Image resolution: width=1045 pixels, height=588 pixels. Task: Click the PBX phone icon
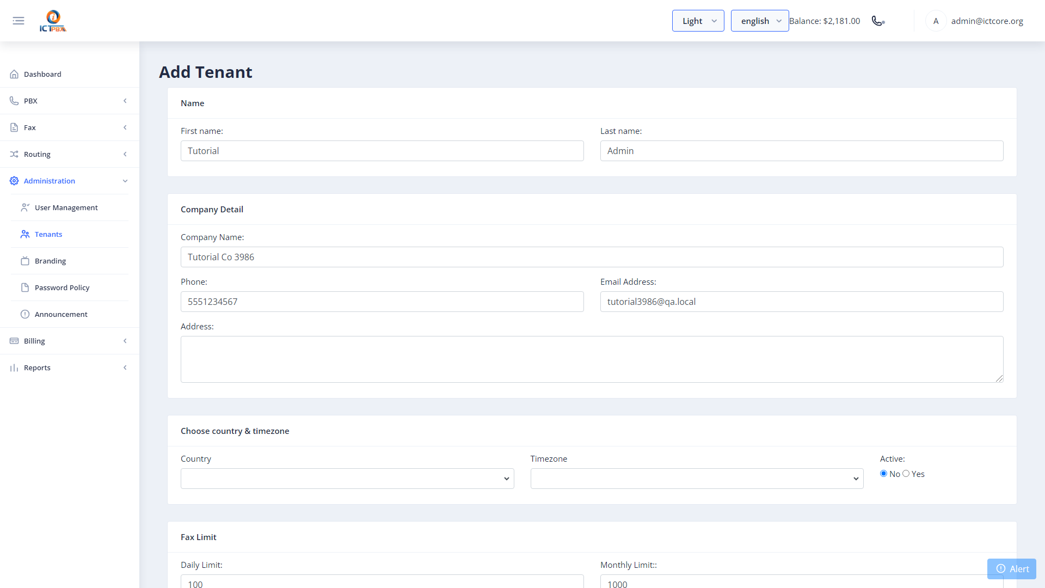tap(14, 101)
